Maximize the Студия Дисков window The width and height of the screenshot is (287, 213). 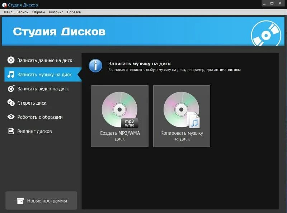(x=272, y=4)
